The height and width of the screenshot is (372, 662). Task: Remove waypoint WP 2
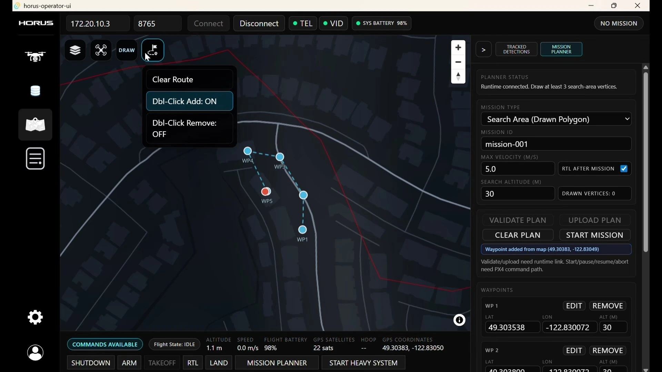[x=608, y=350]
